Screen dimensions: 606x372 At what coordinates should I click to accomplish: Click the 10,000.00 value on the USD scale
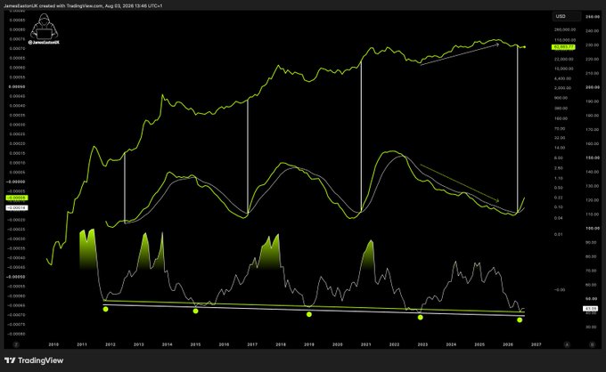pos(564,69)
